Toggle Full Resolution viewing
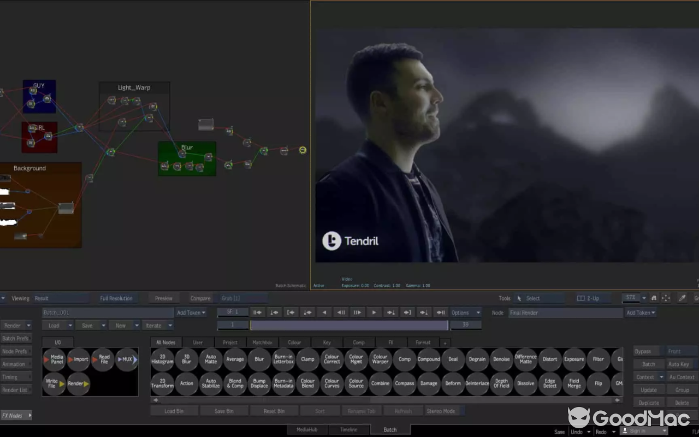The width and height of the screenshot is (699, 437). 116,298
